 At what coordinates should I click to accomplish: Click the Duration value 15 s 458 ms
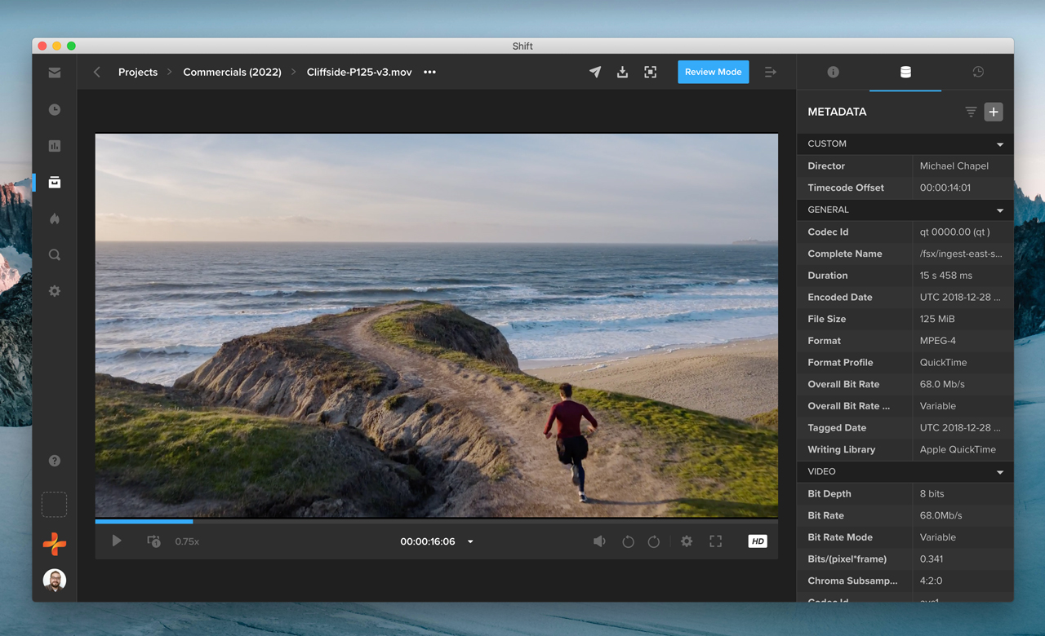[x=946, y=276]
